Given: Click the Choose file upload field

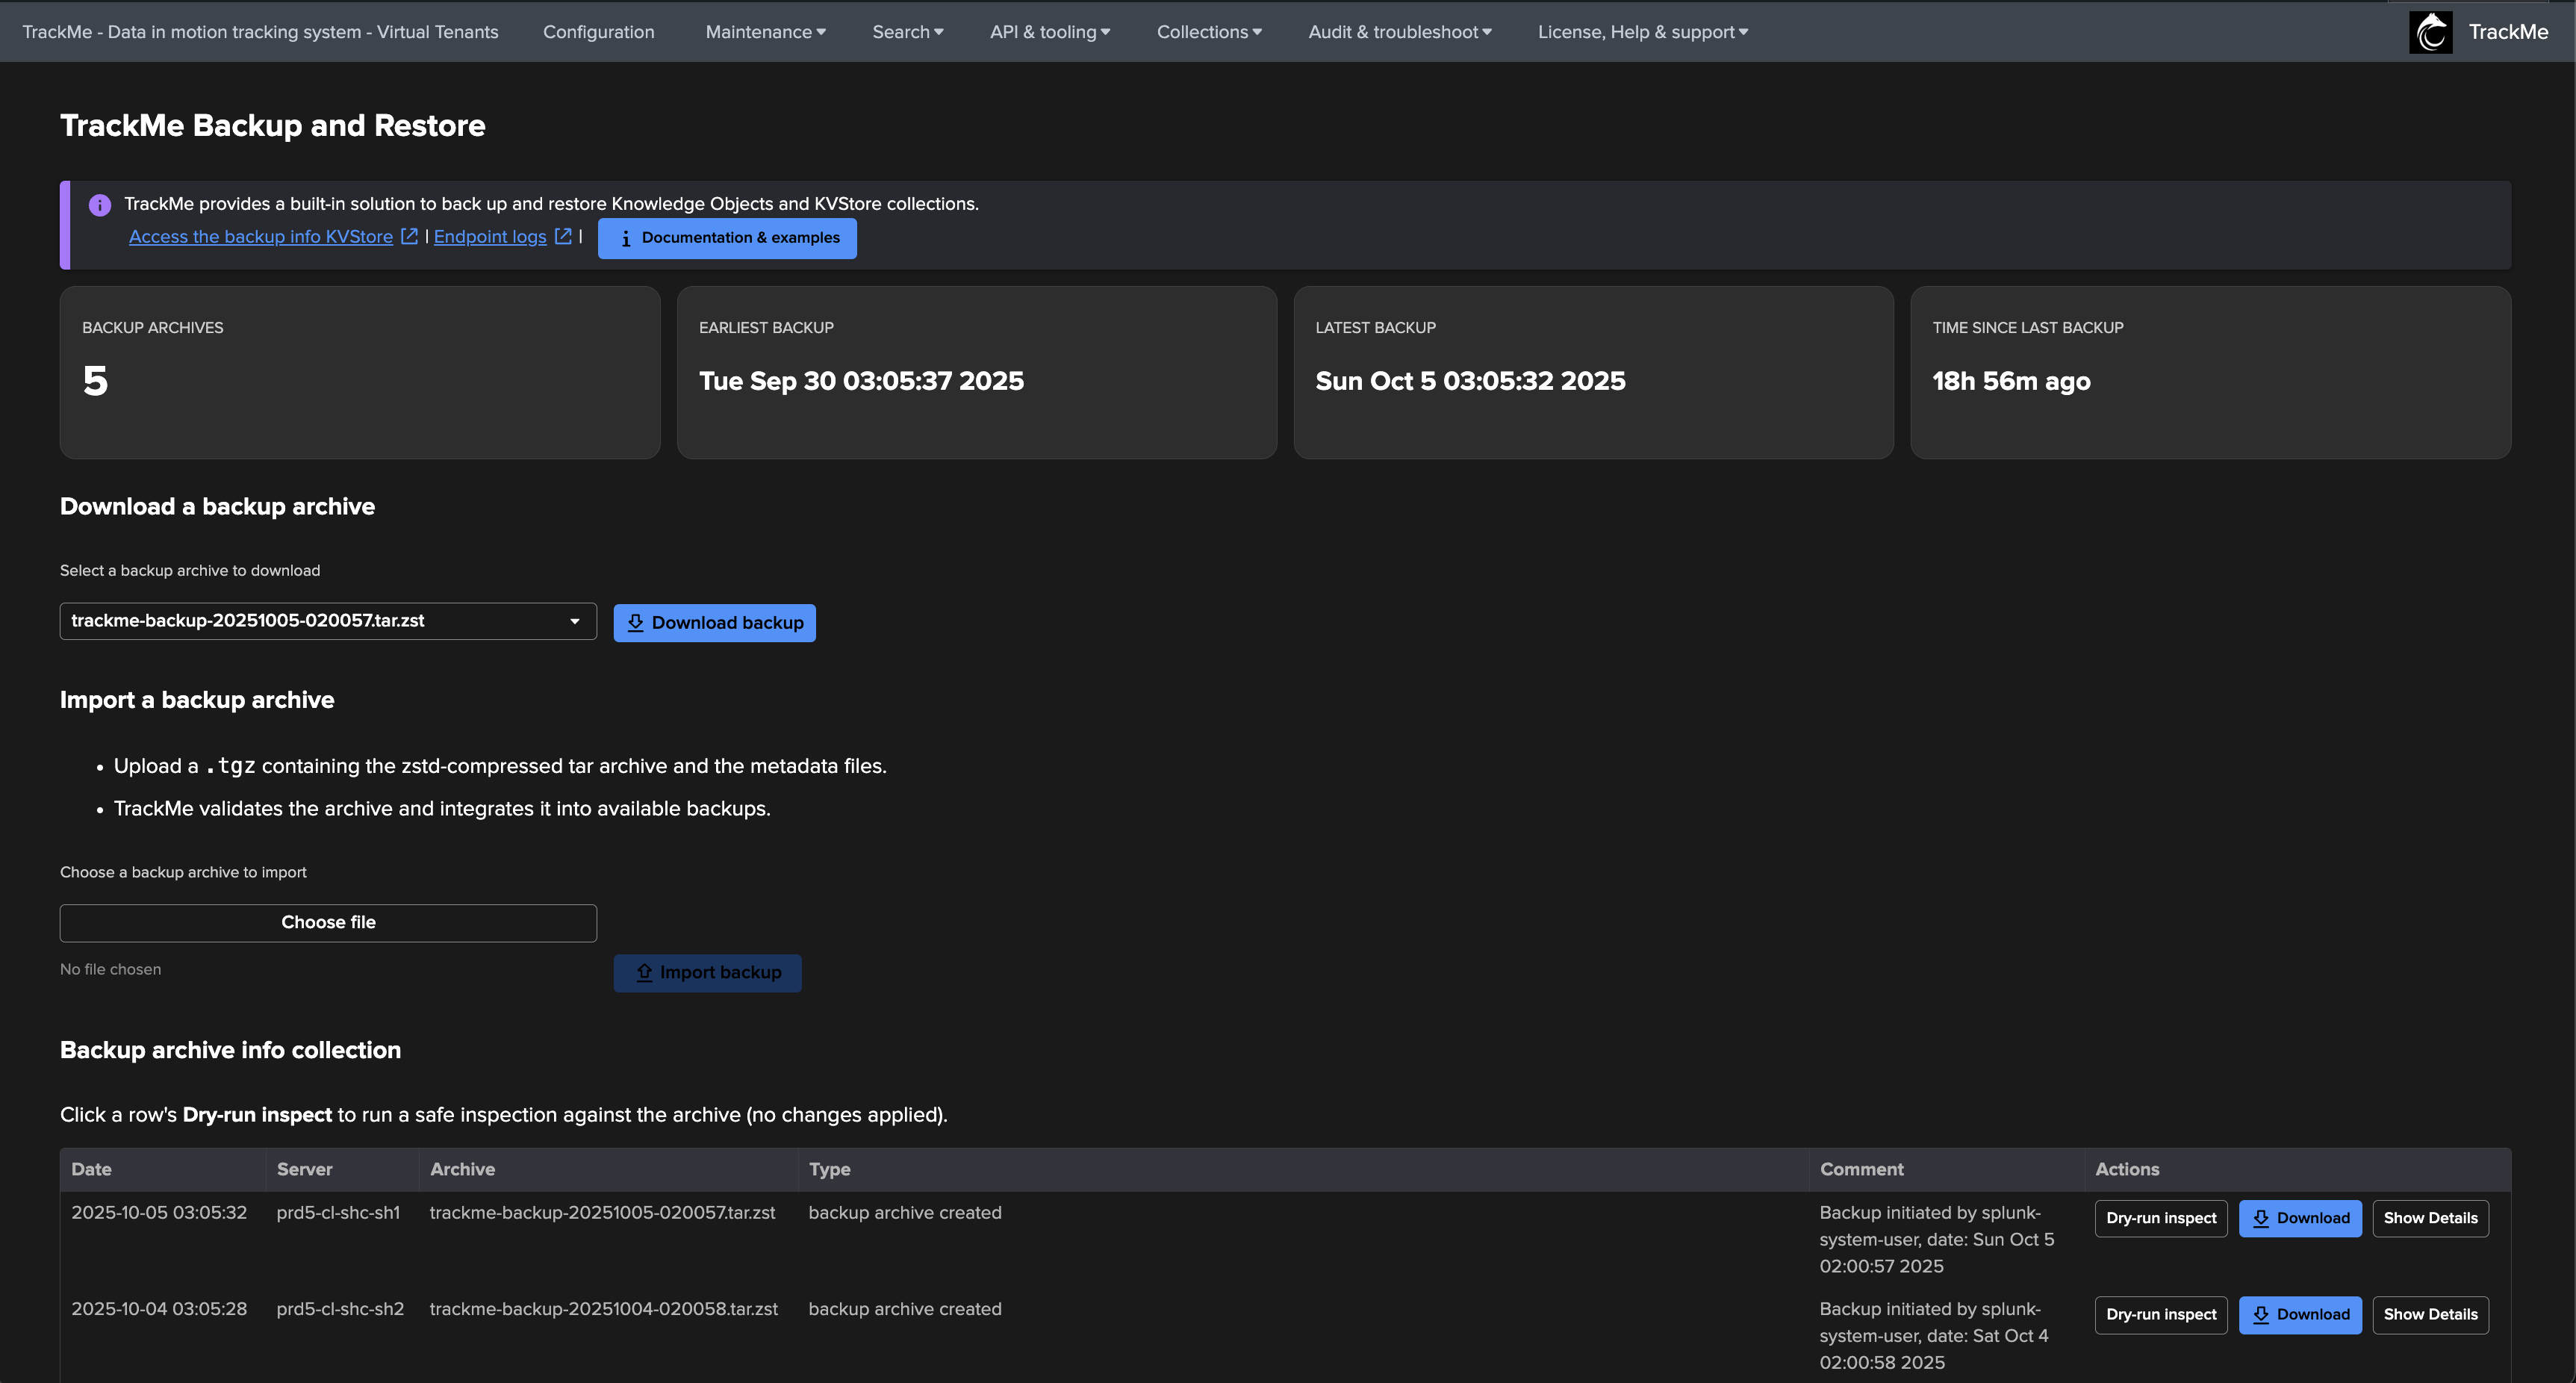Looking at the screenshot, I should (328, 922).
